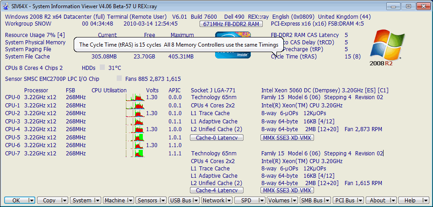The height and width of the screenshot is (207, 433).
Task: Click the Sensor SMSC EMC2700P LPC I/O Chip text
Action: (x=52, y=79)
